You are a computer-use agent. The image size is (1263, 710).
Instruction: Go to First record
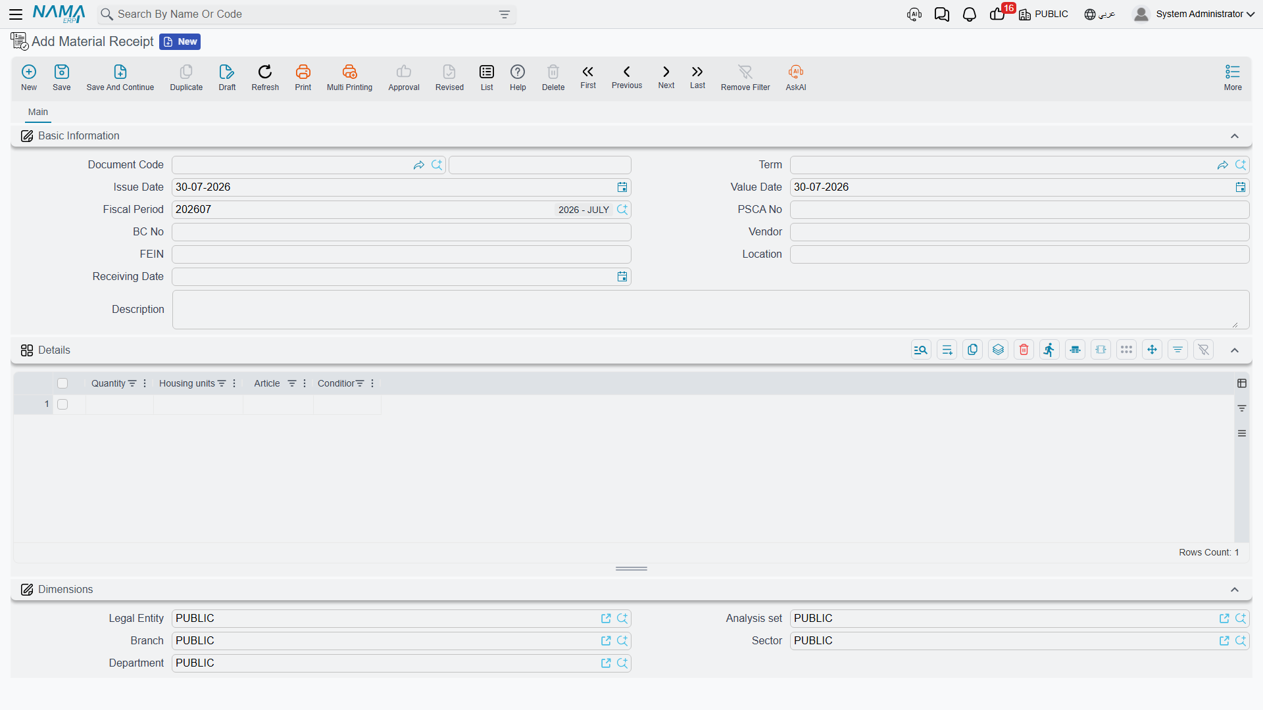[x=588, y=78]
